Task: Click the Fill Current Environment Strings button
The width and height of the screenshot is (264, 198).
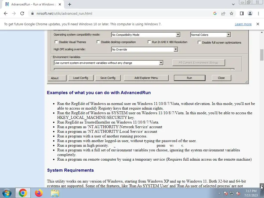Action: coord(199,63)
